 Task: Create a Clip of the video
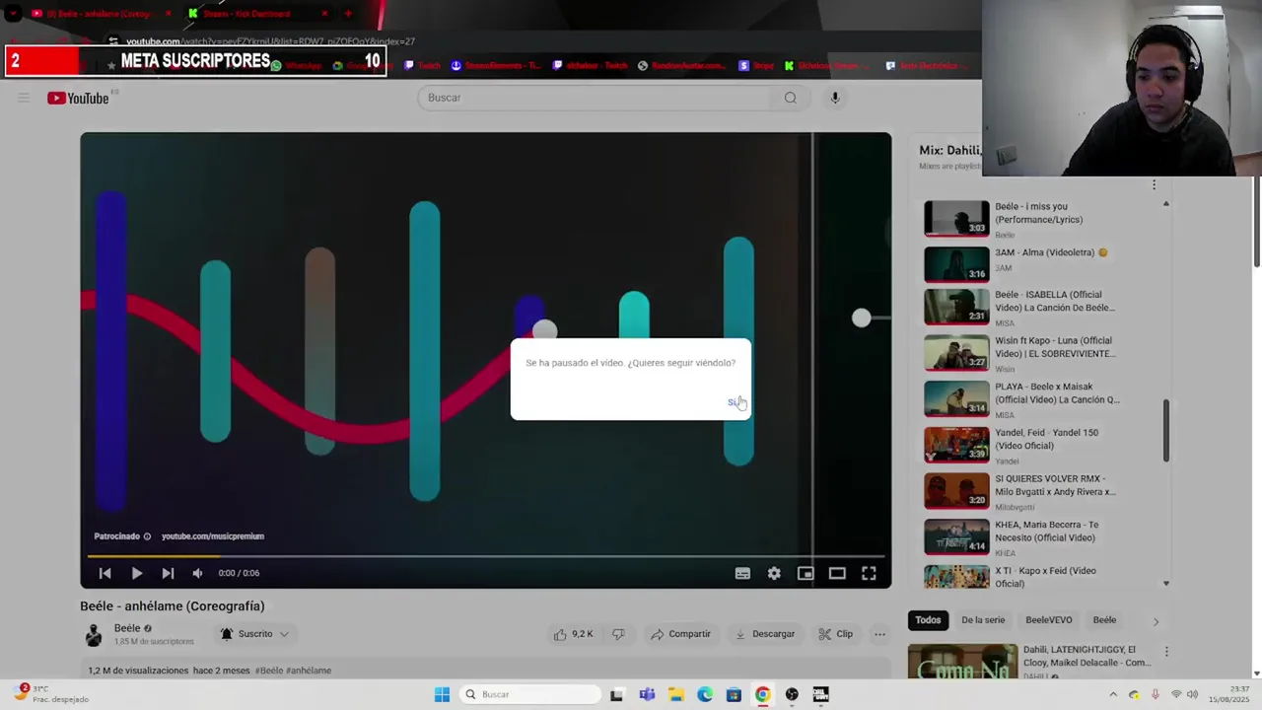point(835,634)
